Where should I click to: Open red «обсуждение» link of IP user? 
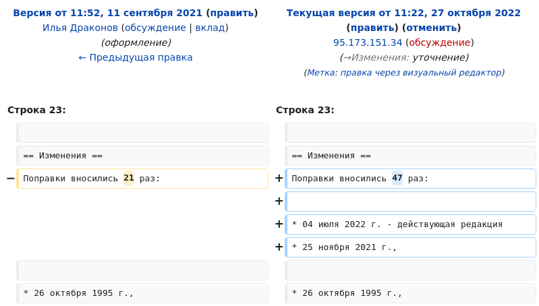pos(440,42)
